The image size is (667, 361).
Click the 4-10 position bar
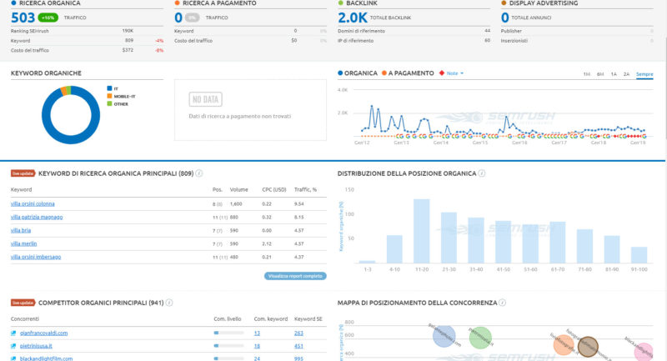pyautogui.click(x=394, y=249)
